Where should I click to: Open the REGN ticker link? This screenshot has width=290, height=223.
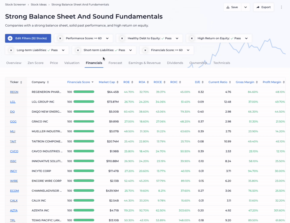click(14, 92)
